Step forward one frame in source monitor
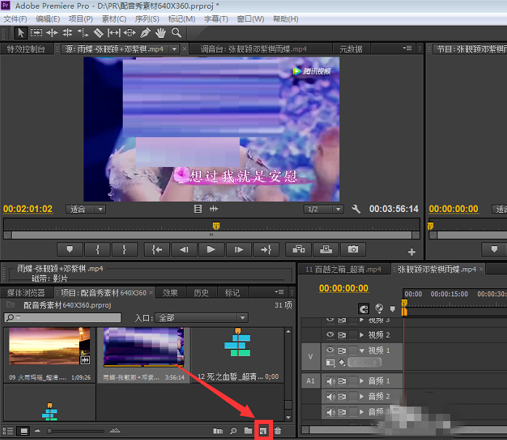The height and width of the screenshot is (440, 507). 239,250
